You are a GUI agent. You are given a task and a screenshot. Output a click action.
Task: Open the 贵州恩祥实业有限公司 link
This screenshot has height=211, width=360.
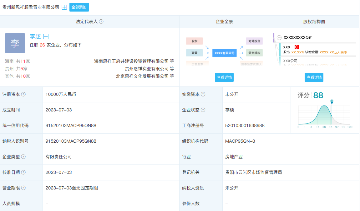[x=147, y=69]
